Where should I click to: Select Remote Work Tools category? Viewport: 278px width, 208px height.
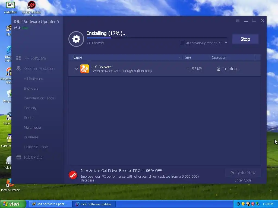[x=39, y=98]
